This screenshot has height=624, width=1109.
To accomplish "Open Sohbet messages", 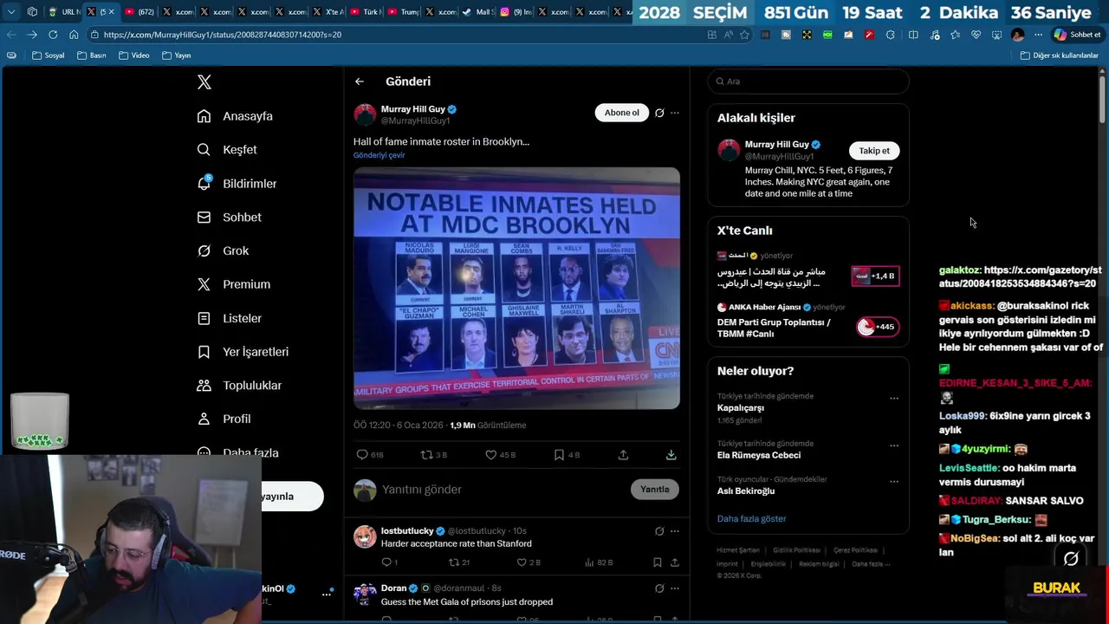I will (x=229, y=218).
